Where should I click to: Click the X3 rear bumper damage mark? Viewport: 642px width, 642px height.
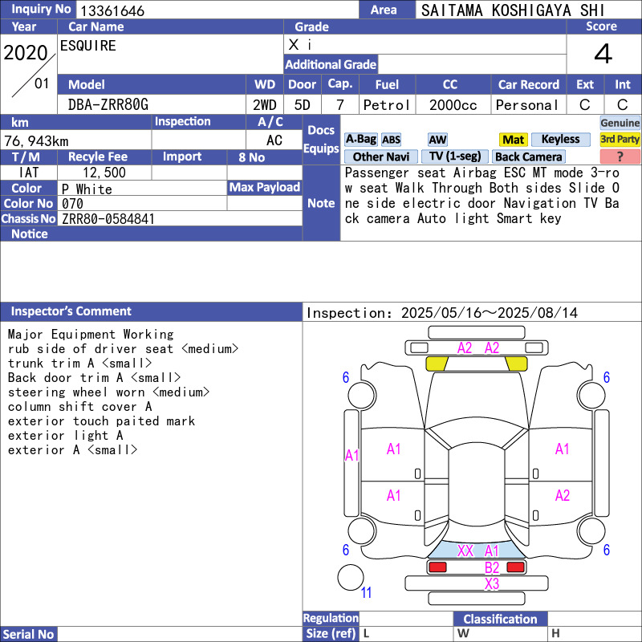(x=492, y=584)
